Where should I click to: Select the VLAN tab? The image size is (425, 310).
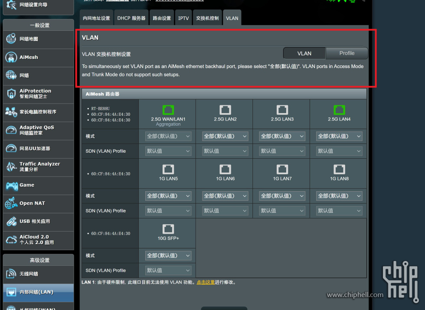[x=232, y=18]
